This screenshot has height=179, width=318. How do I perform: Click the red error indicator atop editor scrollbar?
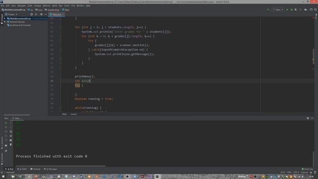pos(313,18)
